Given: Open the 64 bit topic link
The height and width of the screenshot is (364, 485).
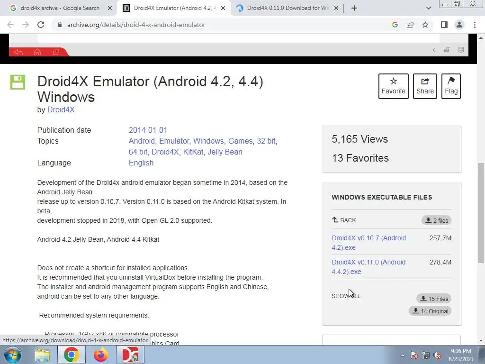Looking at the screenshot, I should point(138,152).
